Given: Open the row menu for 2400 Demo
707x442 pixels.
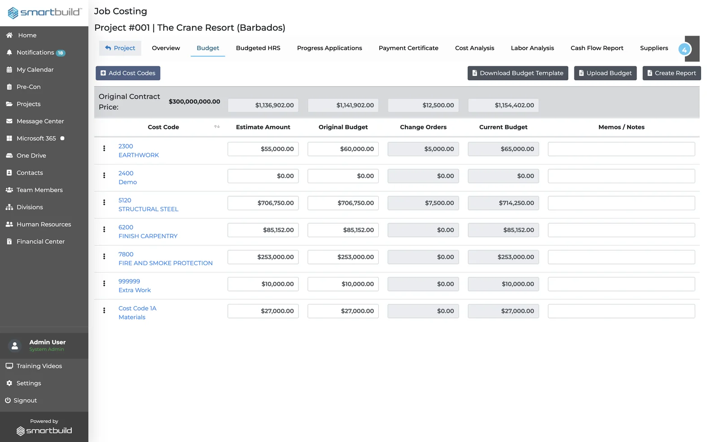Looking at the screenshot, I should tap(104, 175).
